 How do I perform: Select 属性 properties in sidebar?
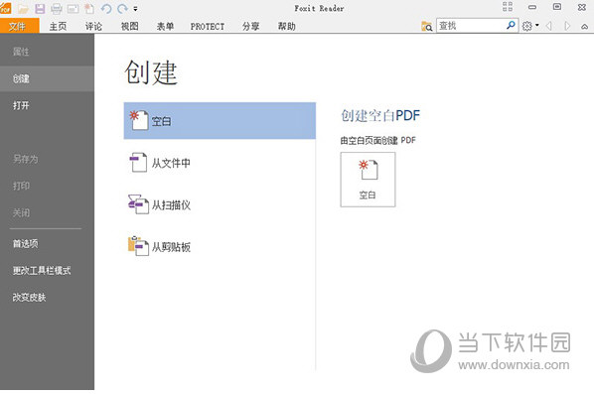click(x=47, y=52)
